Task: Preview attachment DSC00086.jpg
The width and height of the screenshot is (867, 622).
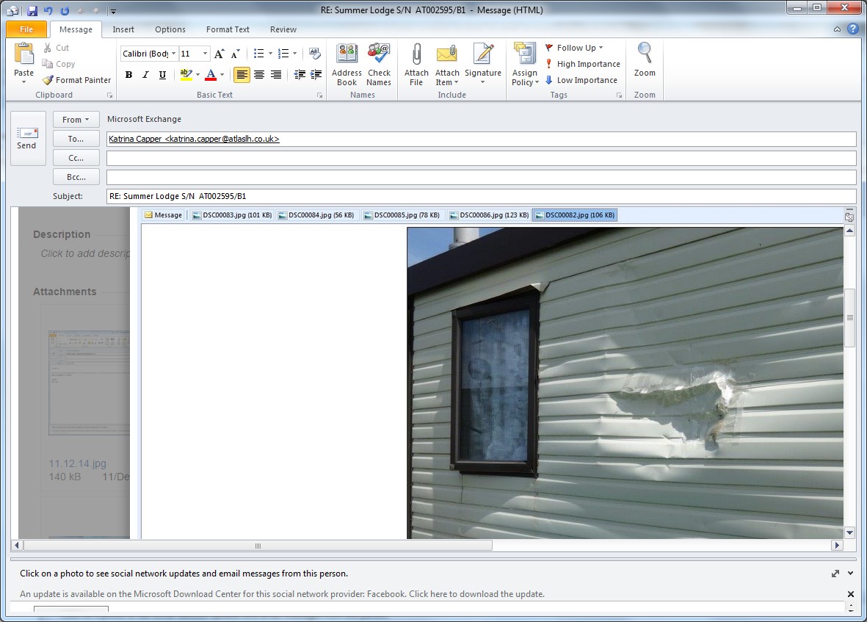Action: [x=489, y=215]
